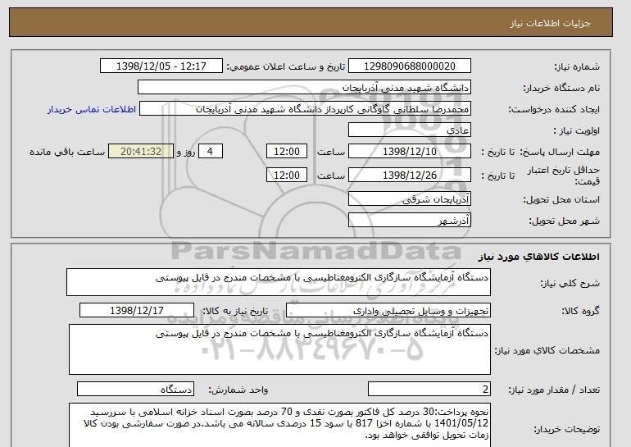Click the request creator field محمدرضا سلطانی گاوگانی
Screen dimensions: 631x447
305,109
